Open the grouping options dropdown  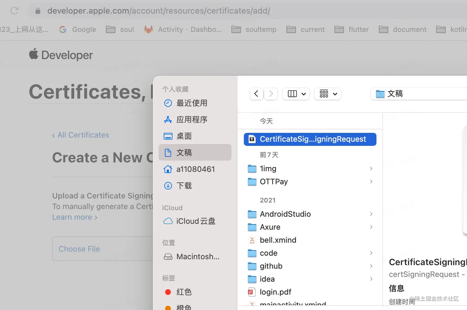328,94
